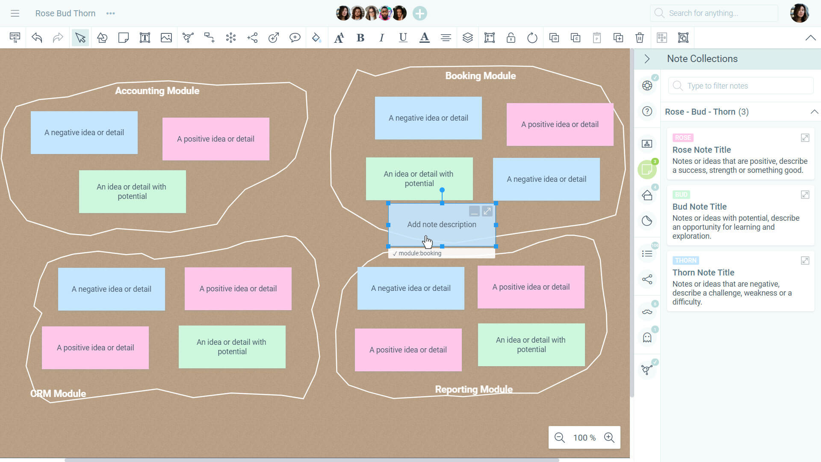Open the hamburger main menu
Image resolution: width=821 pixels, height=462 pixels.
[15, 13]
